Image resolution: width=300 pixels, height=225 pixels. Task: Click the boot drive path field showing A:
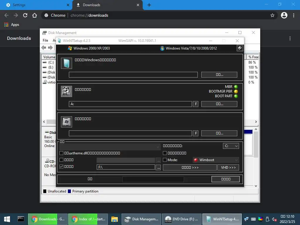[130, 104]
